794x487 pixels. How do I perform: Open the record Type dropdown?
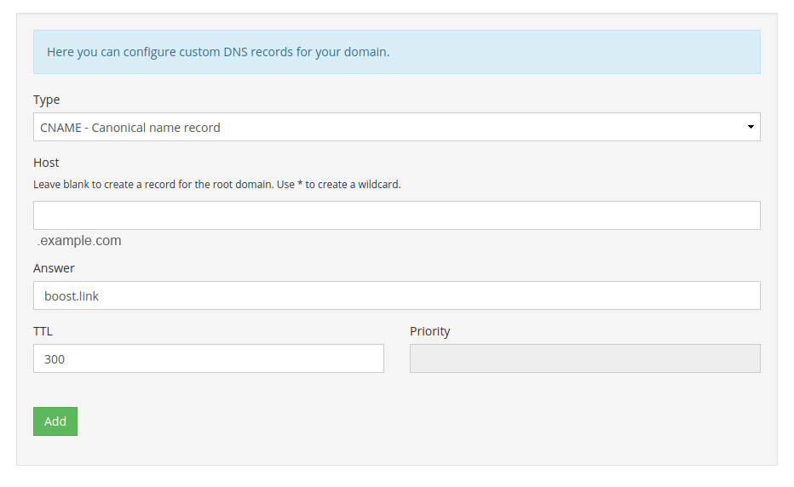396,127
